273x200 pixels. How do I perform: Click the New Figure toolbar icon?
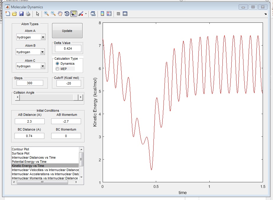click(x=8, y=14)
